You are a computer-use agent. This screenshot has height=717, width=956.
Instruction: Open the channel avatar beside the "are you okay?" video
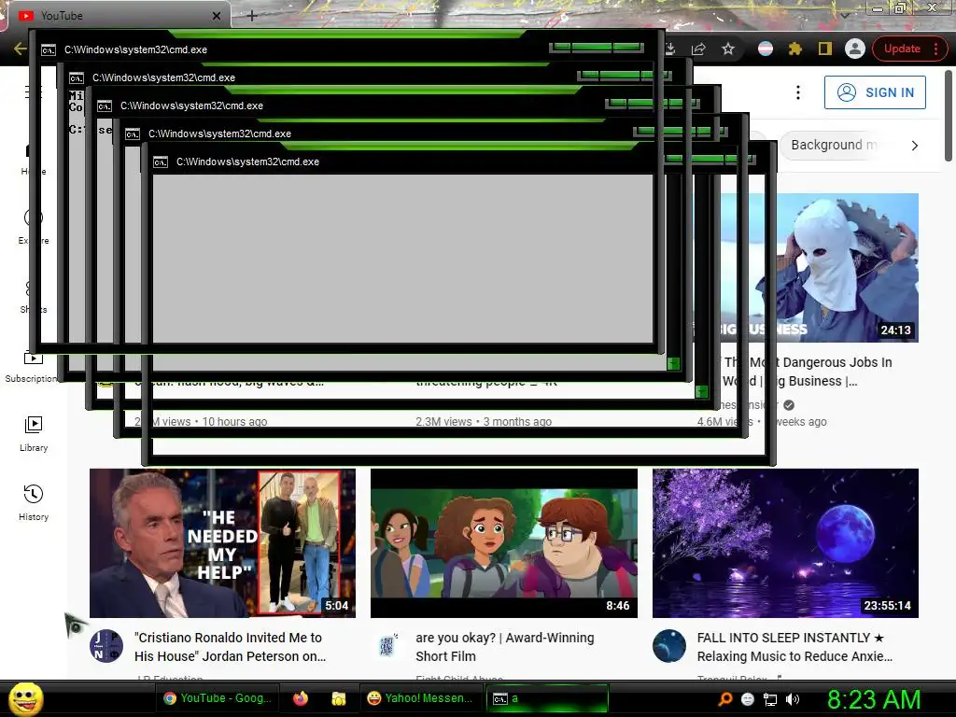(x=387, y=646)
